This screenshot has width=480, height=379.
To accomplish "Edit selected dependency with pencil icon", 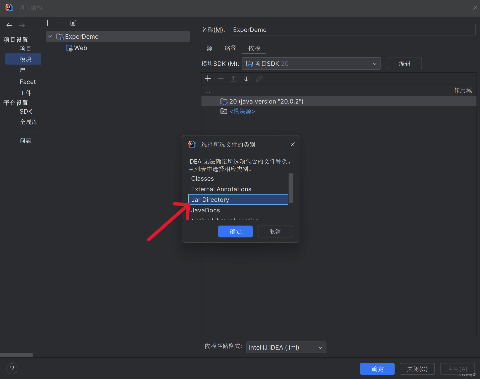I will pyautogui.click(x=259, y=79).
